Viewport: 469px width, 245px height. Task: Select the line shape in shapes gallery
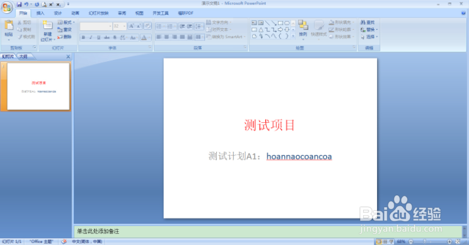pyautogui.click(x=267, y=23)
